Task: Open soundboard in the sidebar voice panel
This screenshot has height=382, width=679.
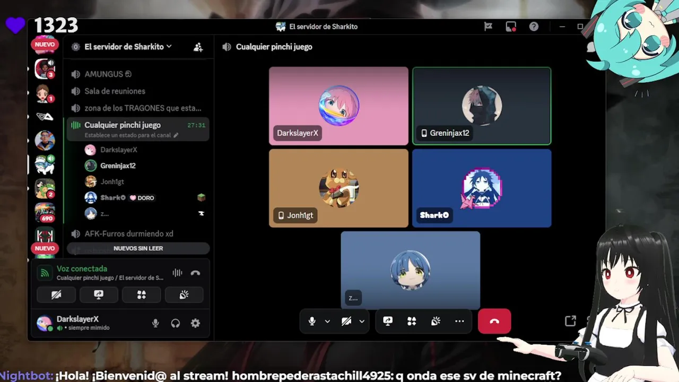Action: point(184,295)
